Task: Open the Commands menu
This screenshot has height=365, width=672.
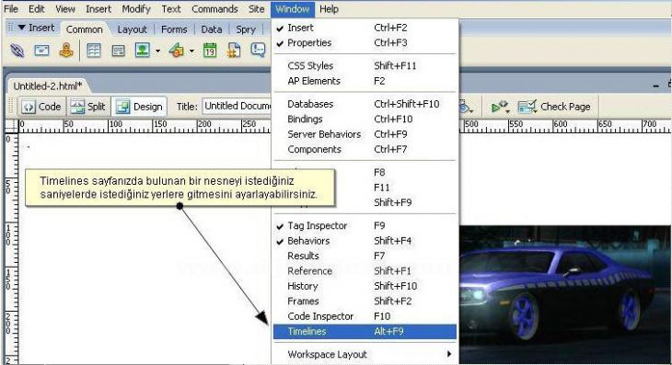Action: coord(214,9)
